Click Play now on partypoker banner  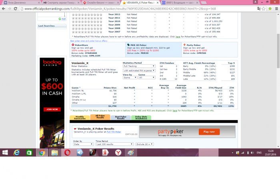[x=209, y=132]
